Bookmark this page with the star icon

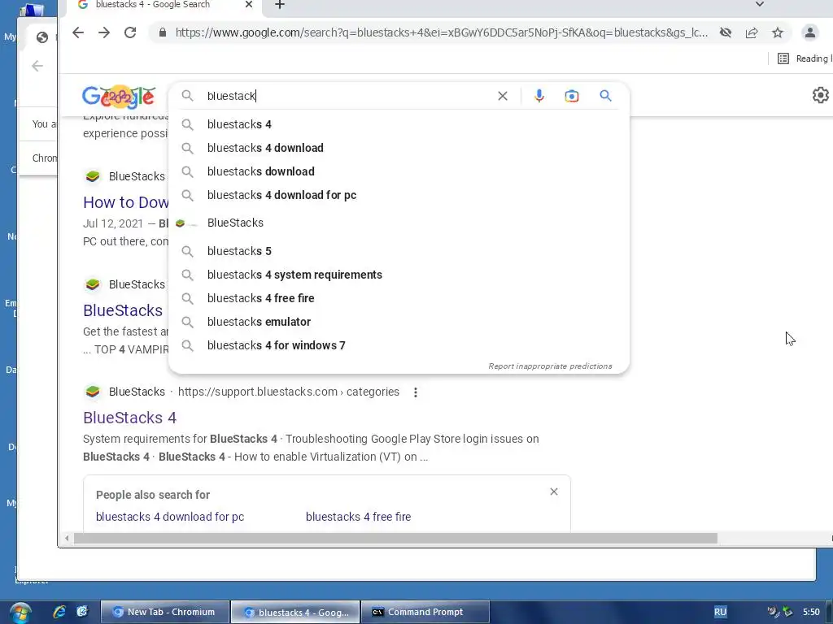point(777,32)
